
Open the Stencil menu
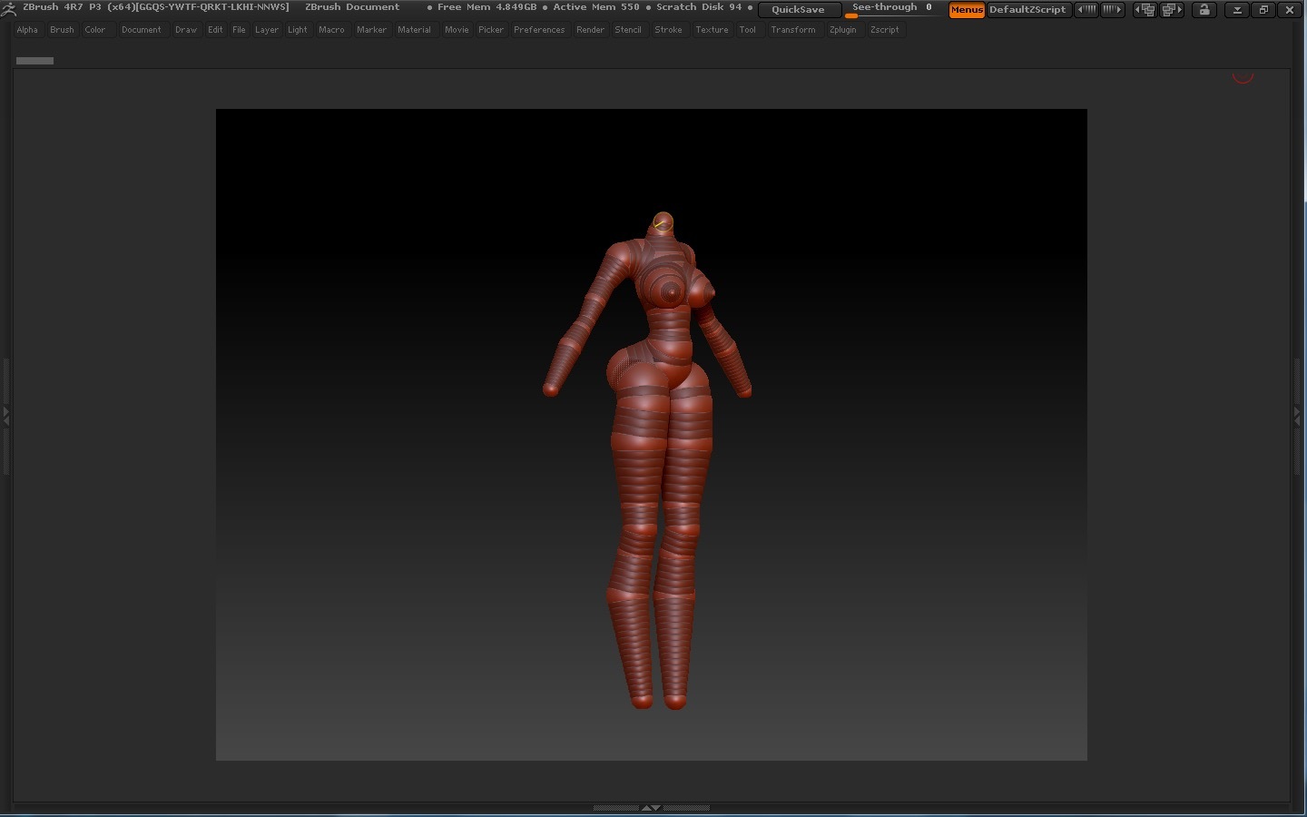pyautogui.click(x=628, y=30)
